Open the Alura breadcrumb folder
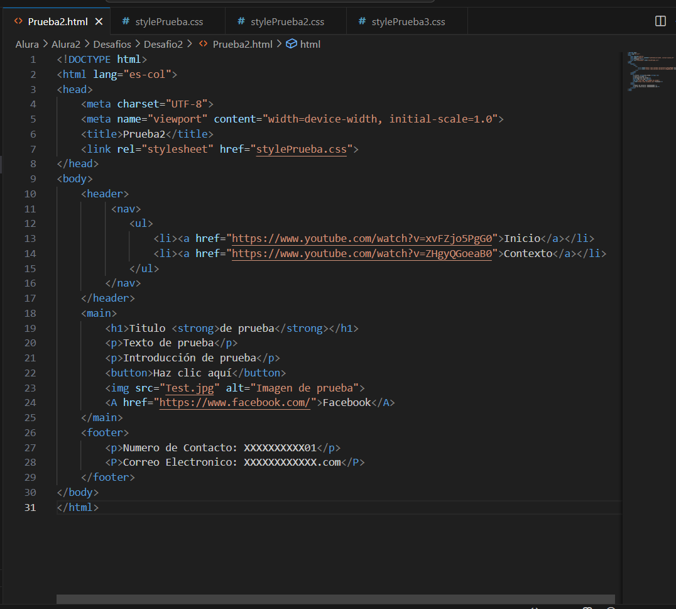The image size is (676, 609). click(x=27, y=45)
